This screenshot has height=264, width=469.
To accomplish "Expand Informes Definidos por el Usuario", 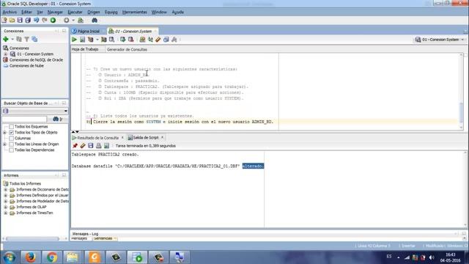I will point(5,195).
